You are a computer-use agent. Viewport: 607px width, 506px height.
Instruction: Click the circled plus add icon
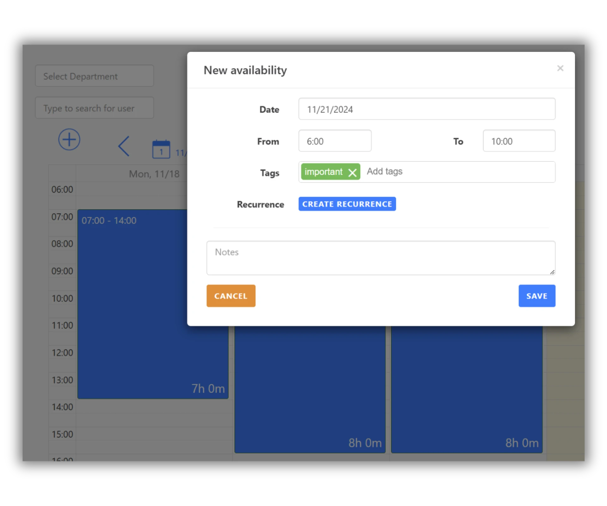pyautogui.click(x=69, y=139)
